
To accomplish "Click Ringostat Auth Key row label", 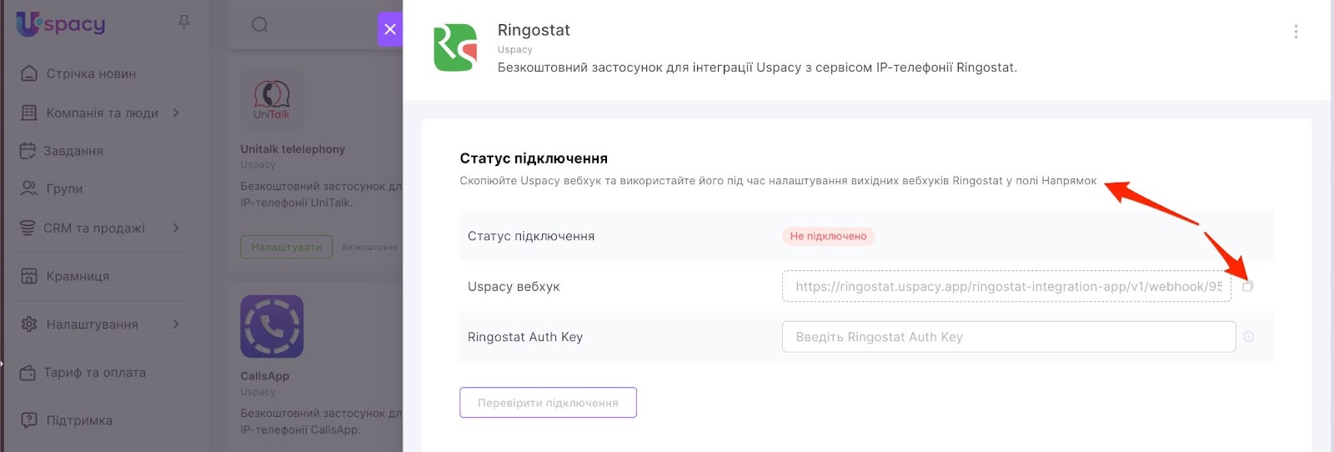I will tap(525, 337).
